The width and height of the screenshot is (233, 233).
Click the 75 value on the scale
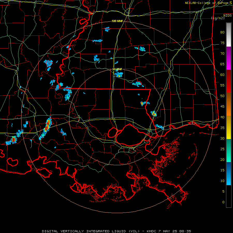coord(222,43)
